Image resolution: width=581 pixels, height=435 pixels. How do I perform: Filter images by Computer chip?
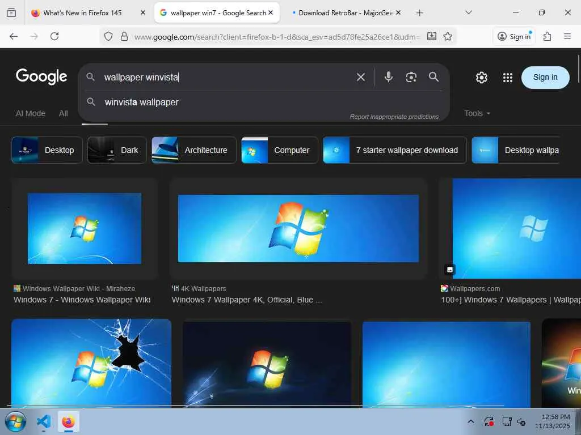pos(280,150)
